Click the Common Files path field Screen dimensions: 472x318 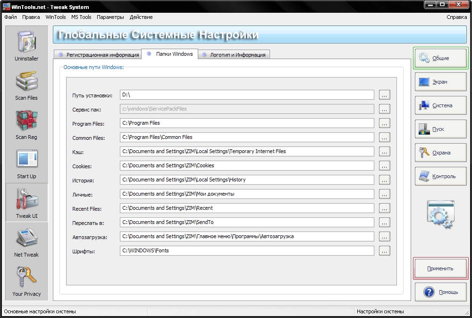(x=247, y=137)
